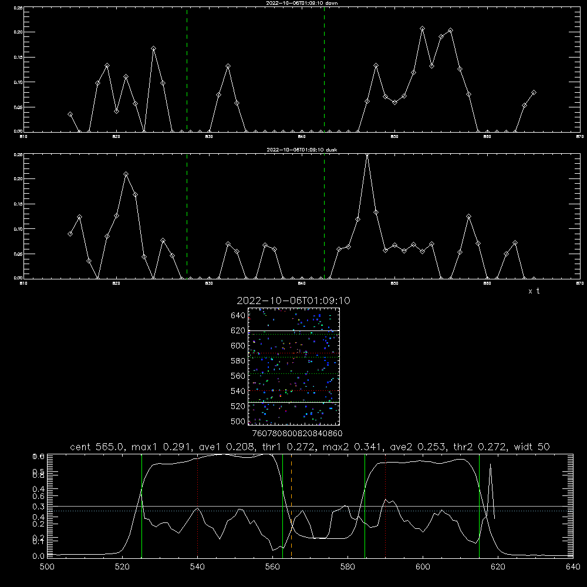Click the '580' x-axis label of bottom plot

click(x=348, y=567)
